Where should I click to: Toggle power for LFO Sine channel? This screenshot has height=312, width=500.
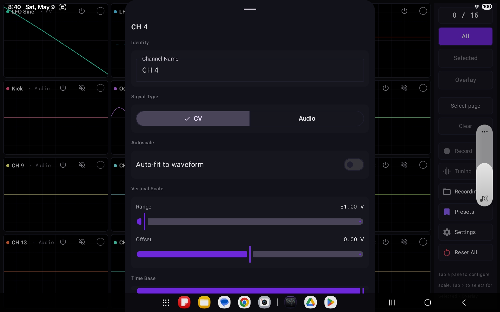[82, 11]
